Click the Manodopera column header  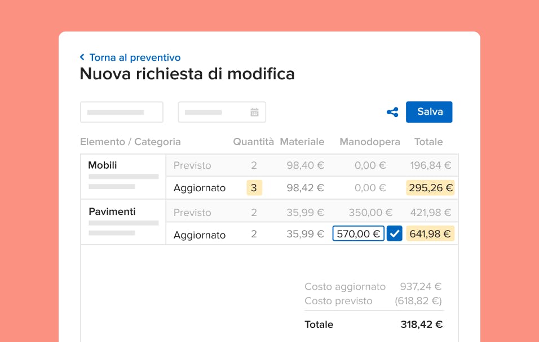point(370,142)
